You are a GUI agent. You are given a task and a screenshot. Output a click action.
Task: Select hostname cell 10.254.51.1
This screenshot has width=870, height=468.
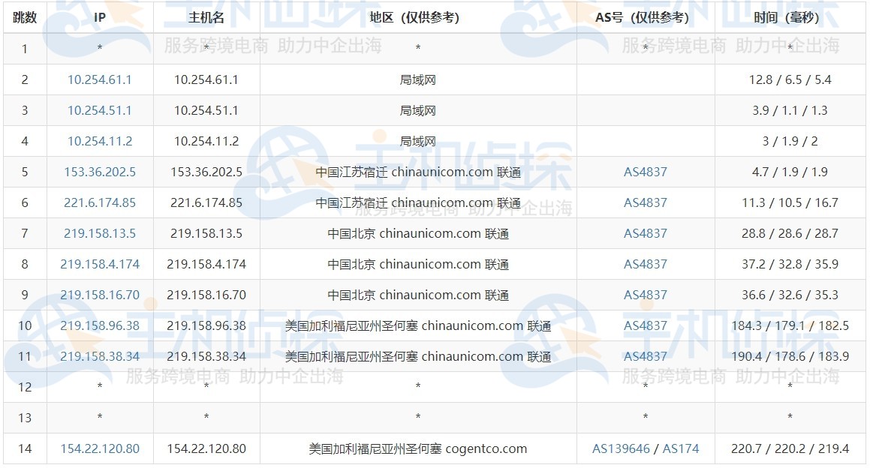pyautogui.click(x=206, y=110)
